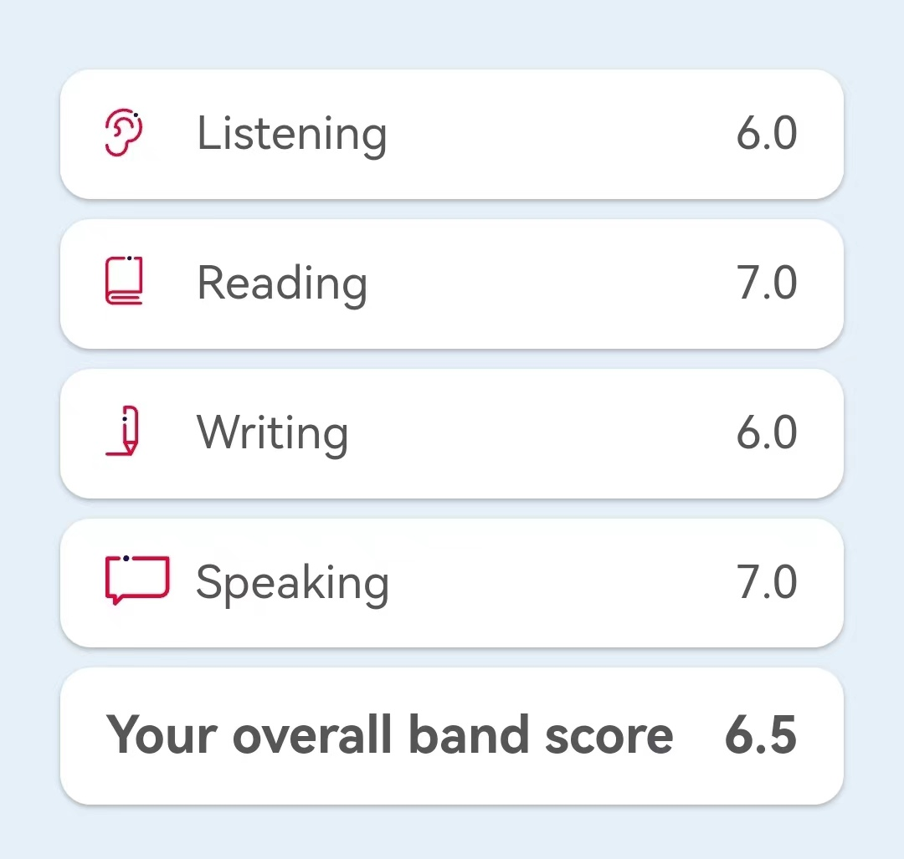Image resolution: width=904 pixels, height=859 pixels.
Task: Open the Reading score card
Action: click(x=452, y=284)
